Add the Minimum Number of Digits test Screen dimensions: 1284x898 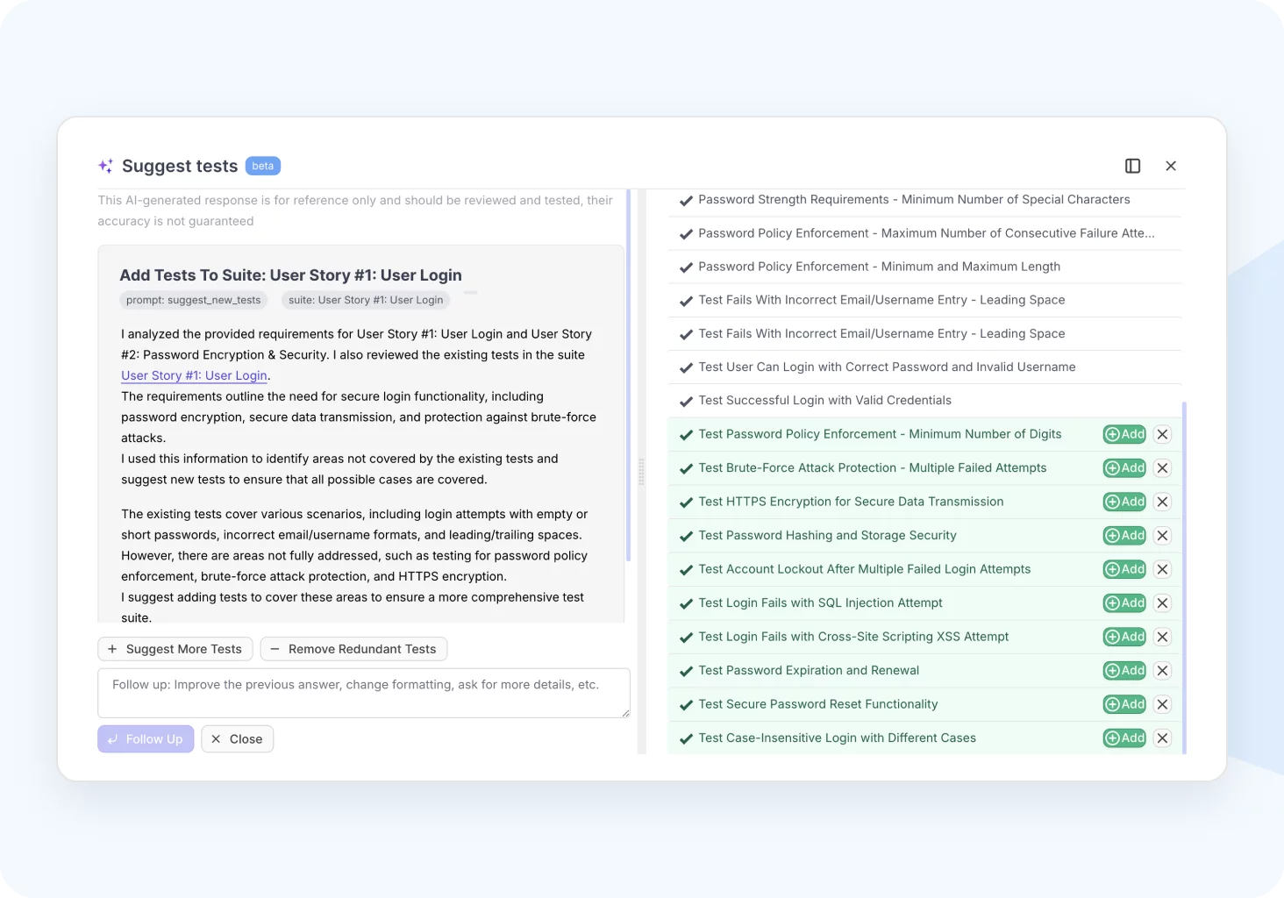pos(1124,434)
